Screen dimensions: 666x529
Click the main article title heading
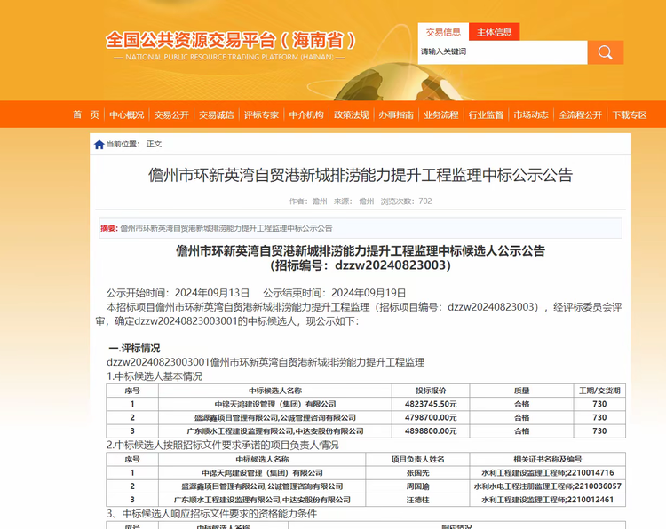click(361, 175)
